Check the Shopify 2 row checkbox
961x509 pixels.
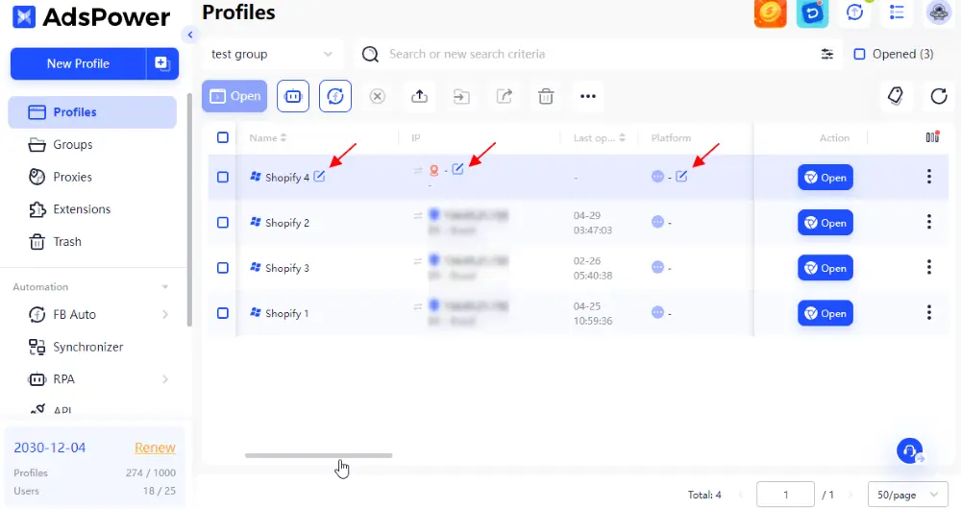(x=223, y=223)
